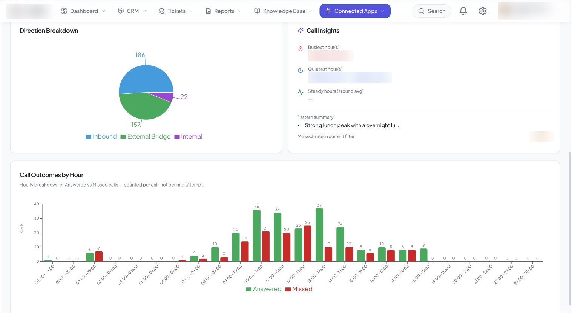Image resolution: width=572 pixels, height=313 pixels.
Task: Expand the Knowledge Base chevron
Action: (x=311, y=11)
